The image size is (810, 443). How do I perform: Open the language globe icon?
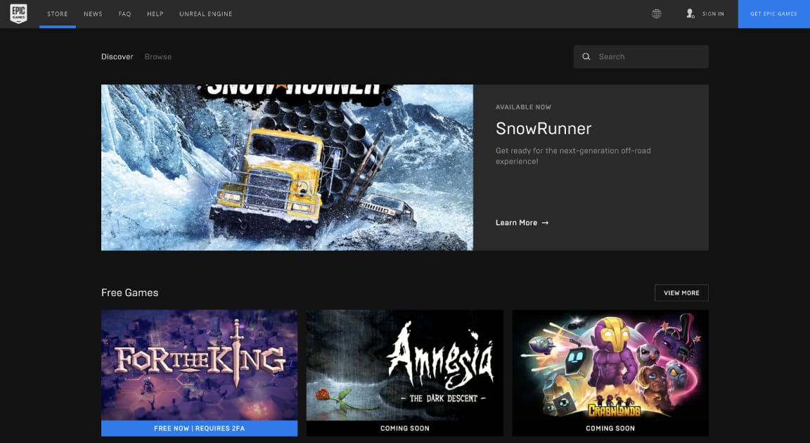coord(656,14)
